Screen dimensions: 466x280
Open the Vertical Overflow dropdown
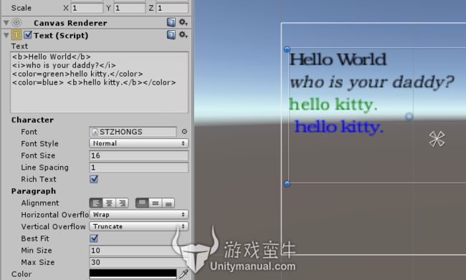click(x=139, y=226)
